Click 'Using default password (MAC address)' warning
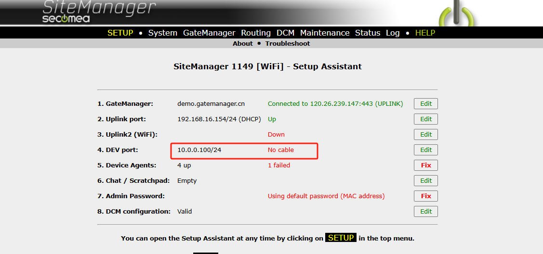This screenshot has height=254, width=543. [x=326, y=196]
